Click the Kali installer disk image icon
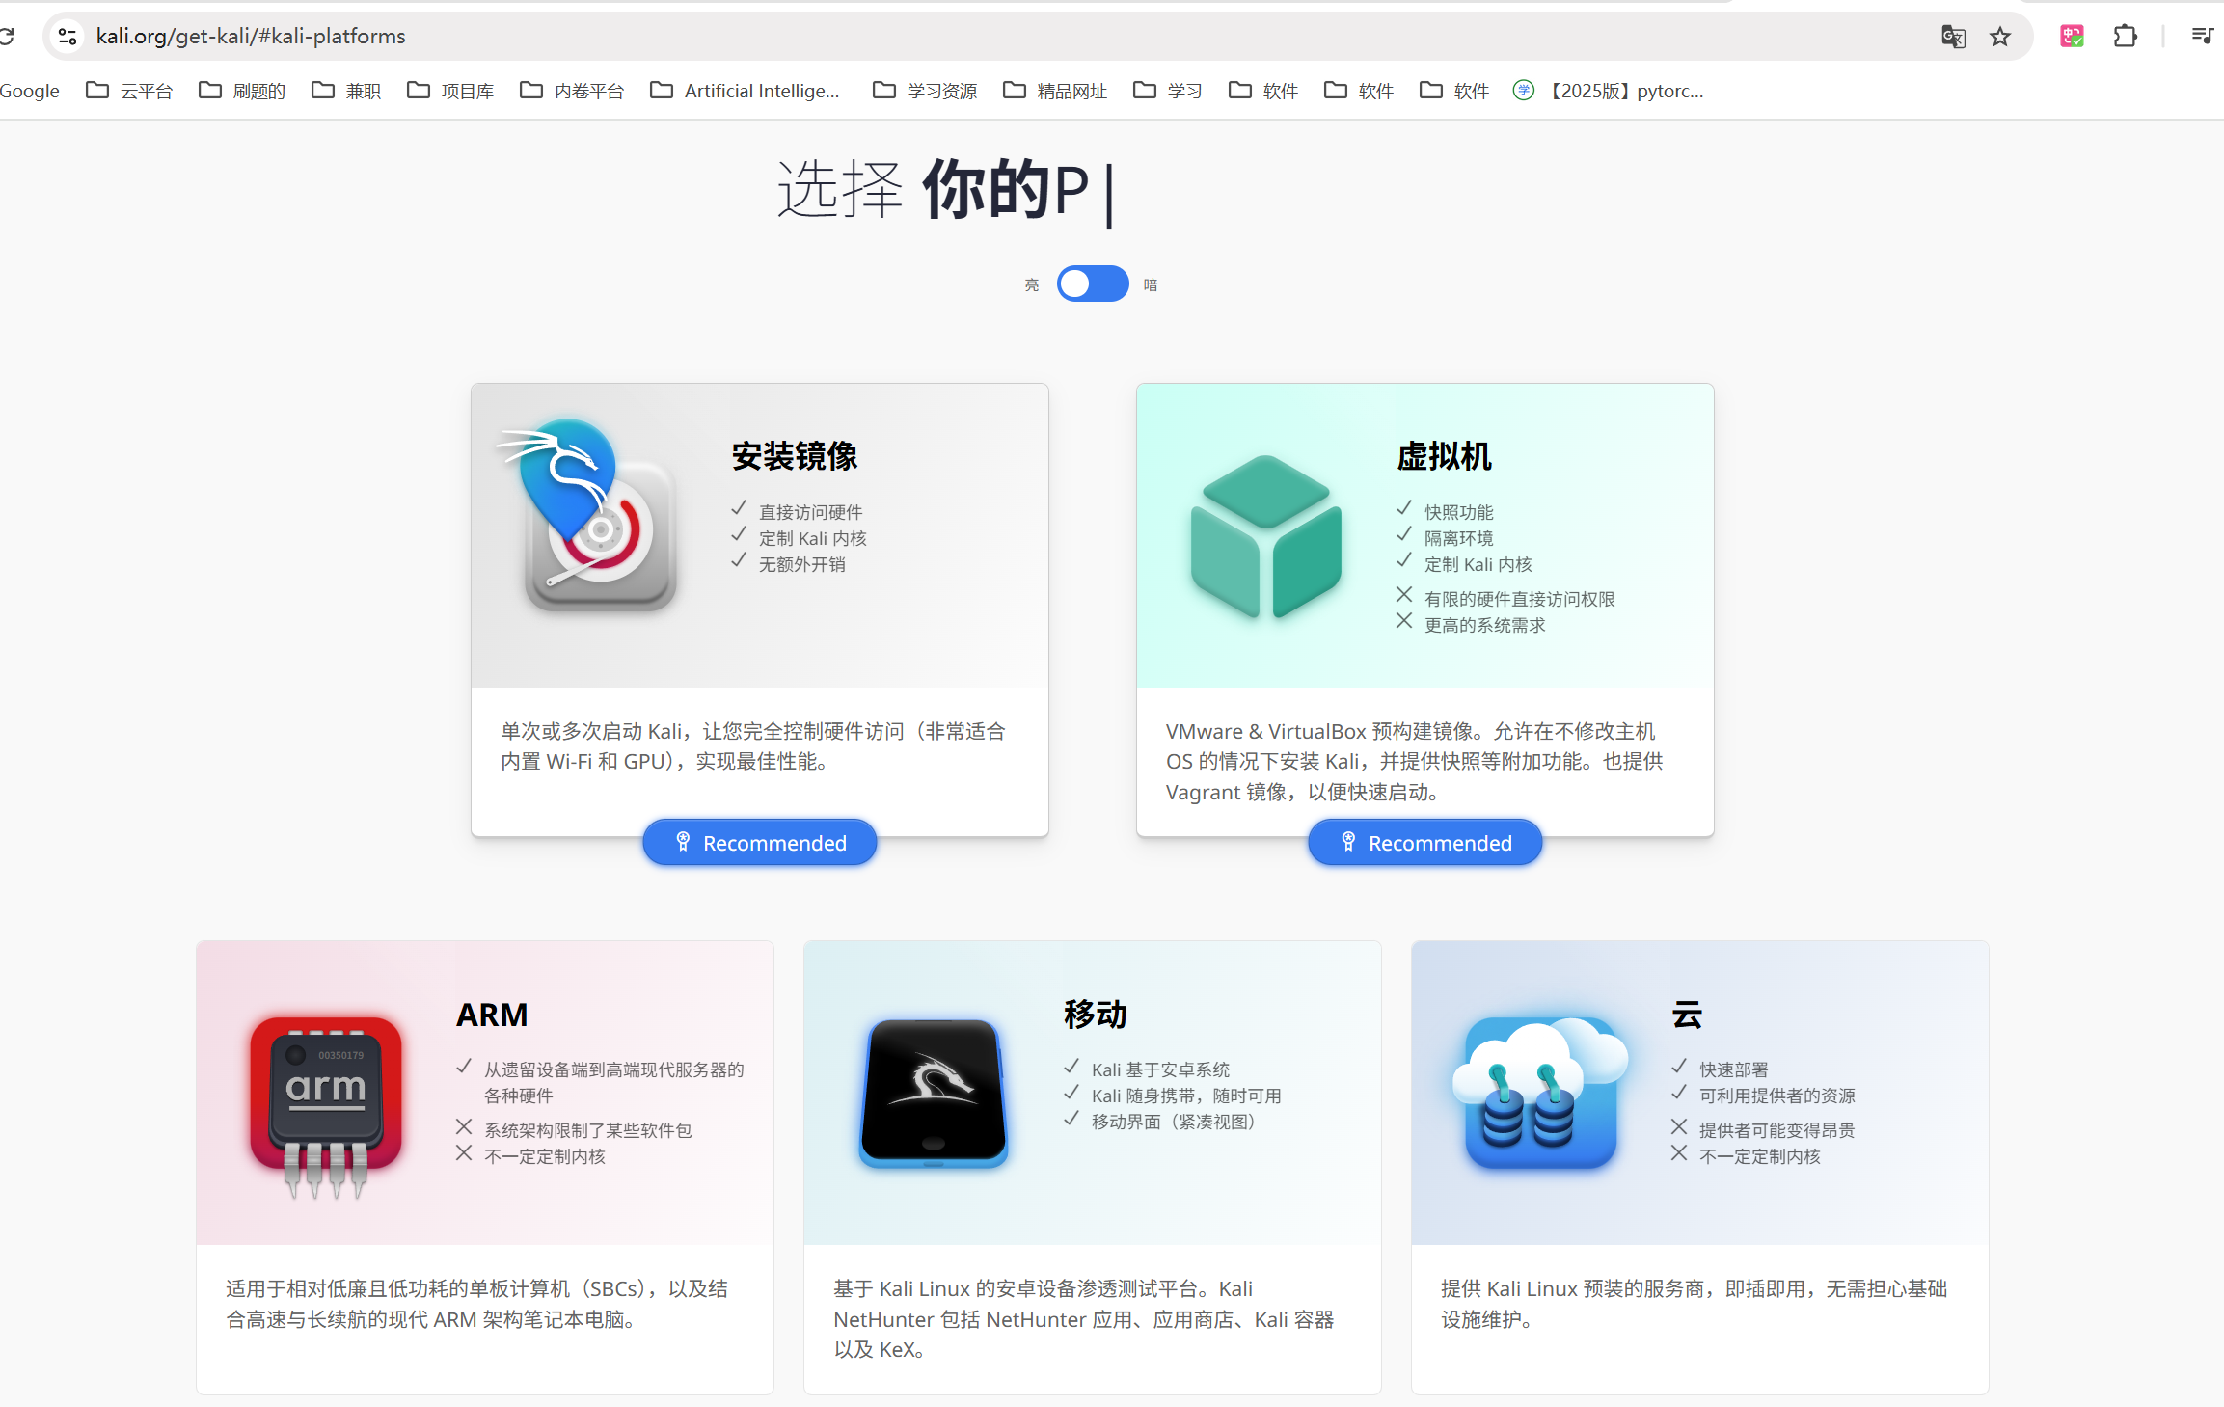 point(588,516)
